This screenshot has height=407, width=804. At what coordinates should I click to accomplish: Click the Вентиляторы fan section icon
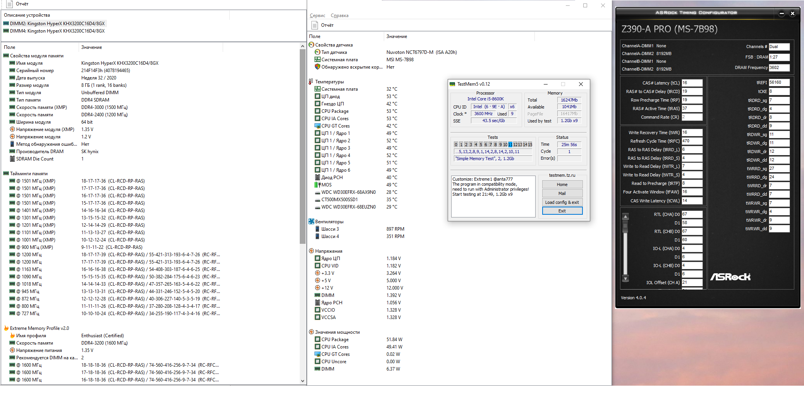[311, 222]
